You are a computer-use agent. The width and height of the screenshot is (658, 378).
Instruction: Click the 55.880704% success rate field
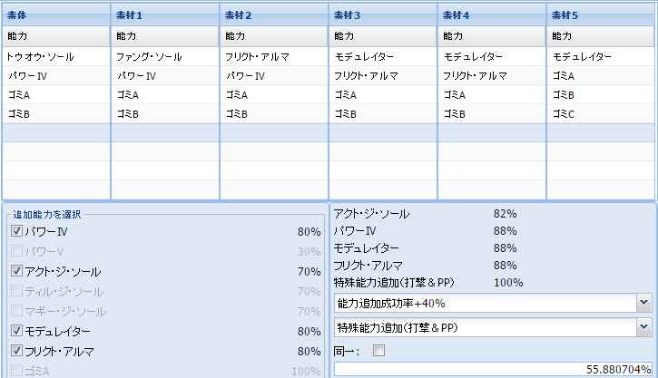493,370
